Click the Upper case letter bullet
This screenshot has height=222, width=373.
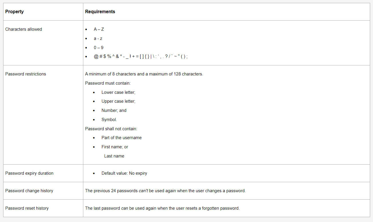[118, 101]
